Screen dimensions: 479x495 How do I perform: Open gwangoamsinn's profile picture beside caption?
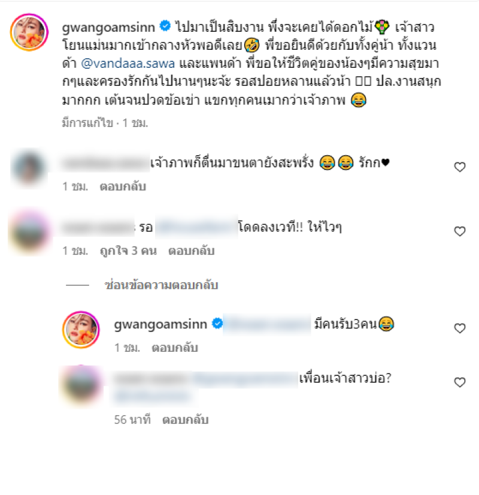point(29,32)
